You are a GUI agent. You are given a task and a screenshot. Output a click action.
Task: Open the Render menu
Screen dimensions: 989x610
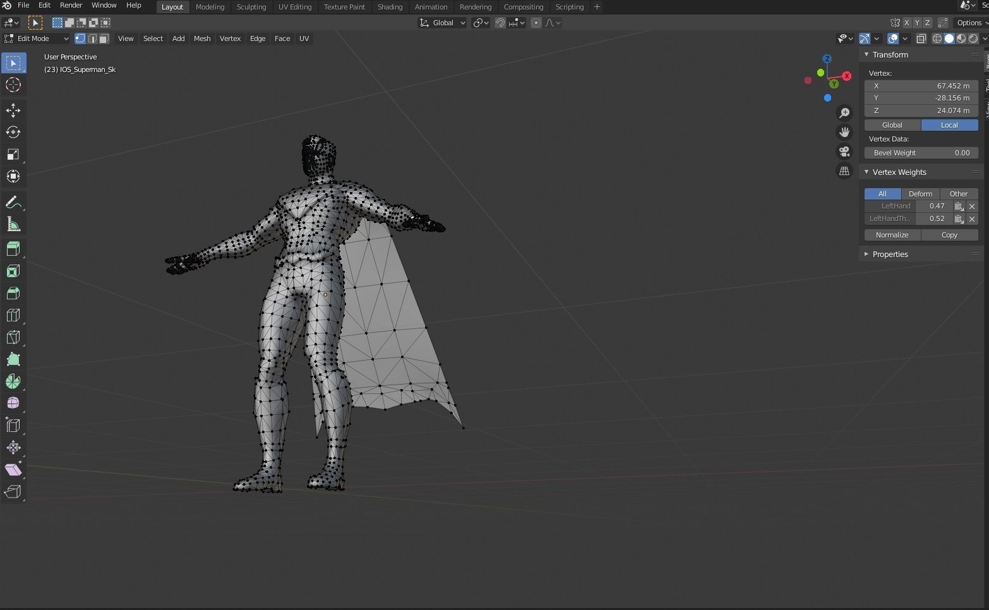click(71, 5)
